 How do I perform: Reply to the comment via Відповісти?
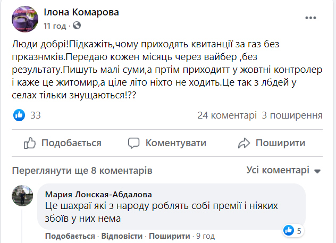(x=122, y=236)
